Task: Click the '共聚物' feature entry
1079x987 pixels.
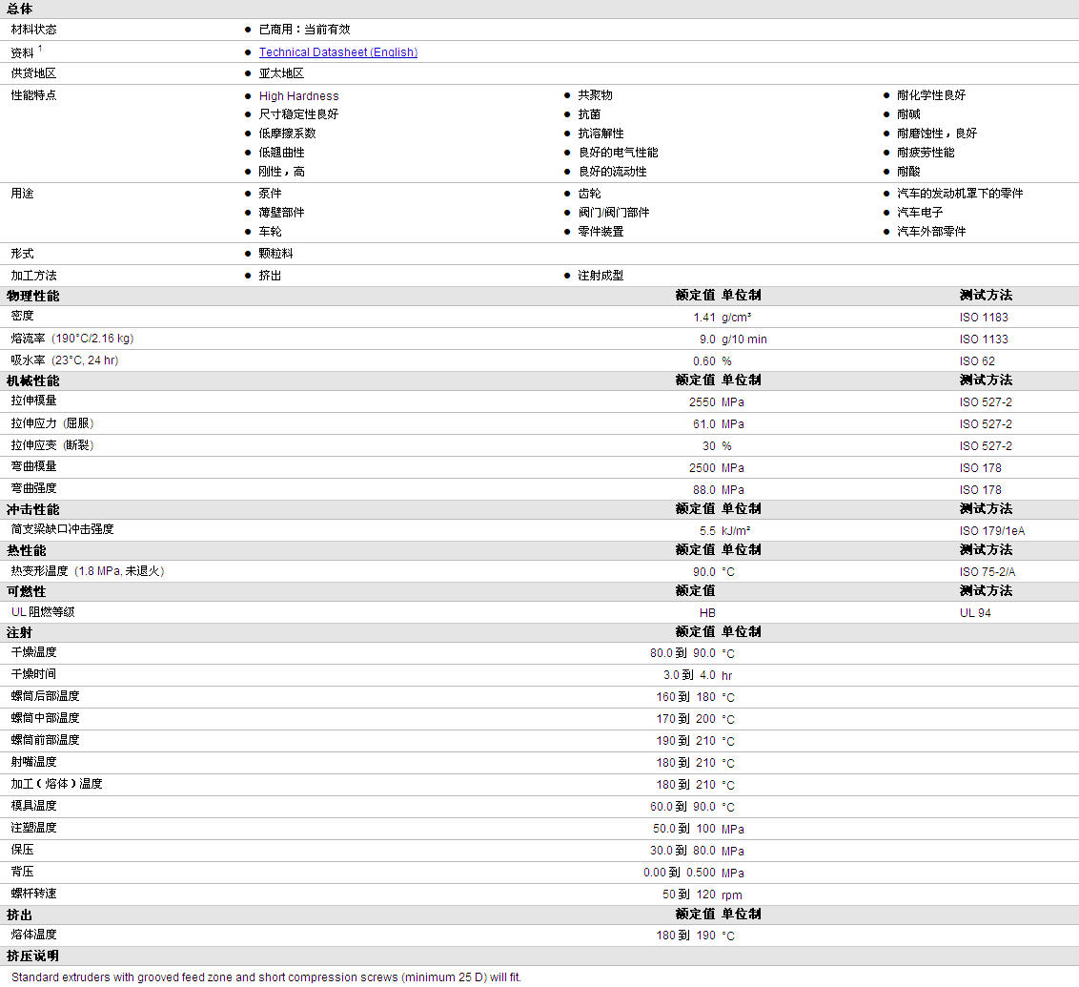Action: tap(595, 95)
